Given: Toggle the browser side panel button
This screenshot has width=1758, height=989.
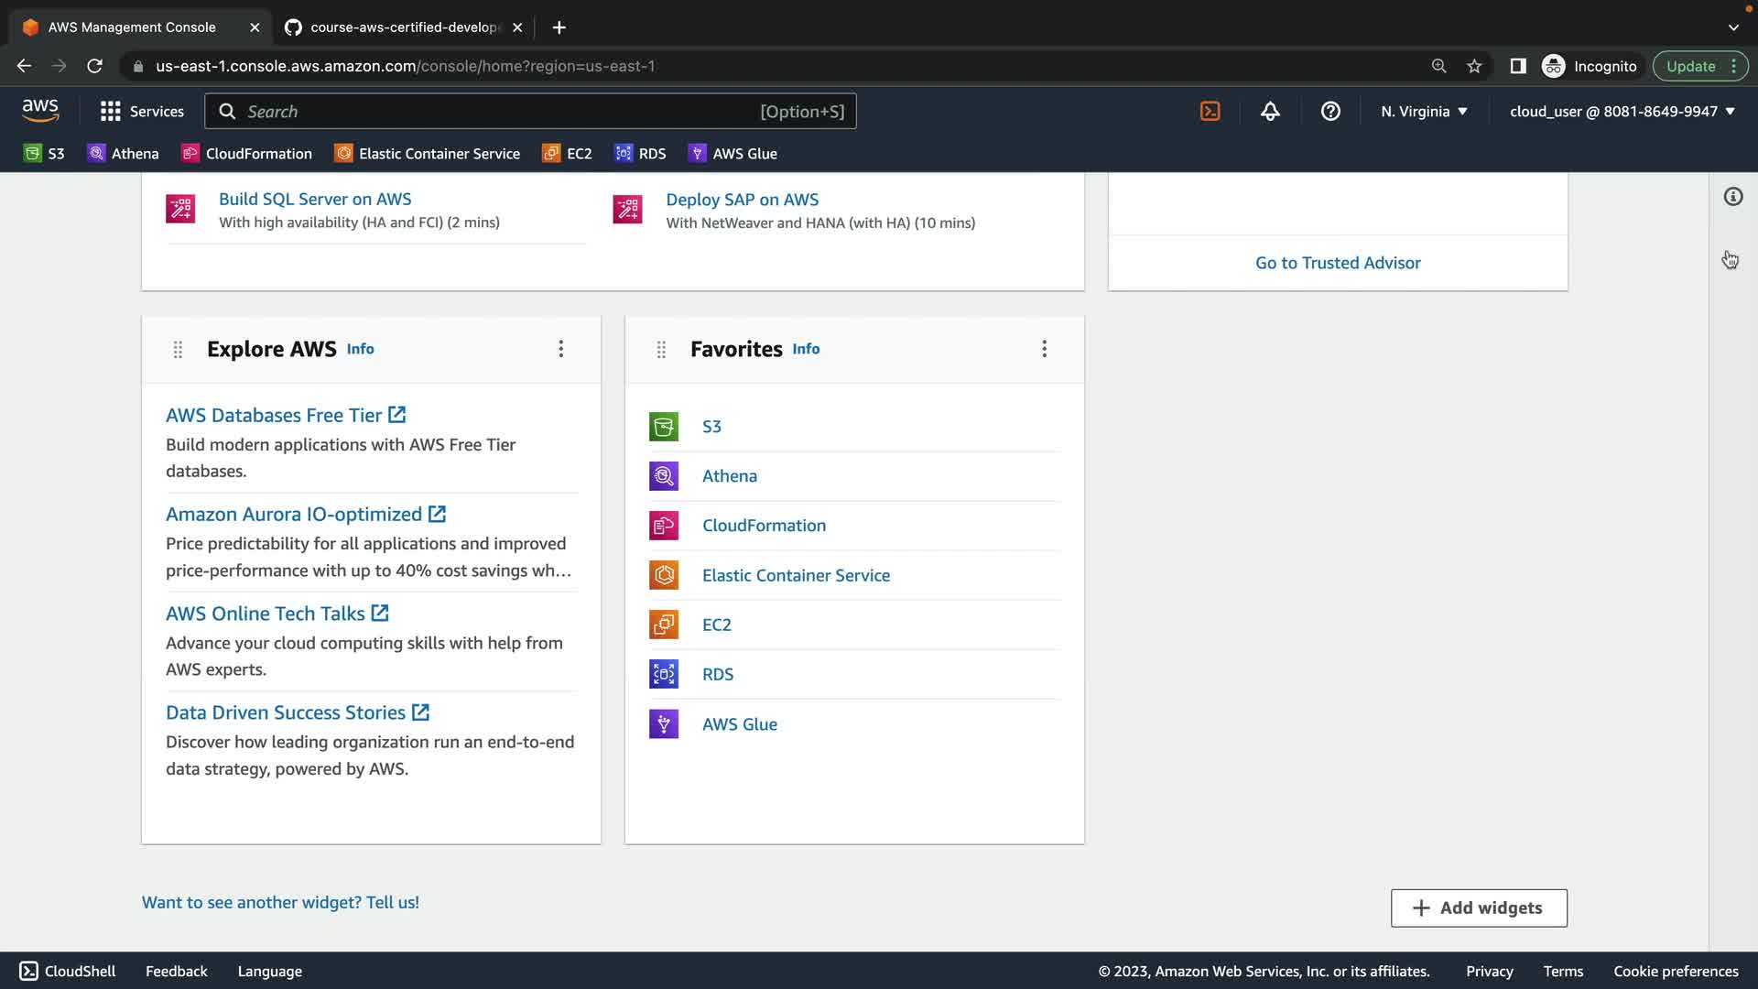Looking at the screenshot, I should (1517, 66).
